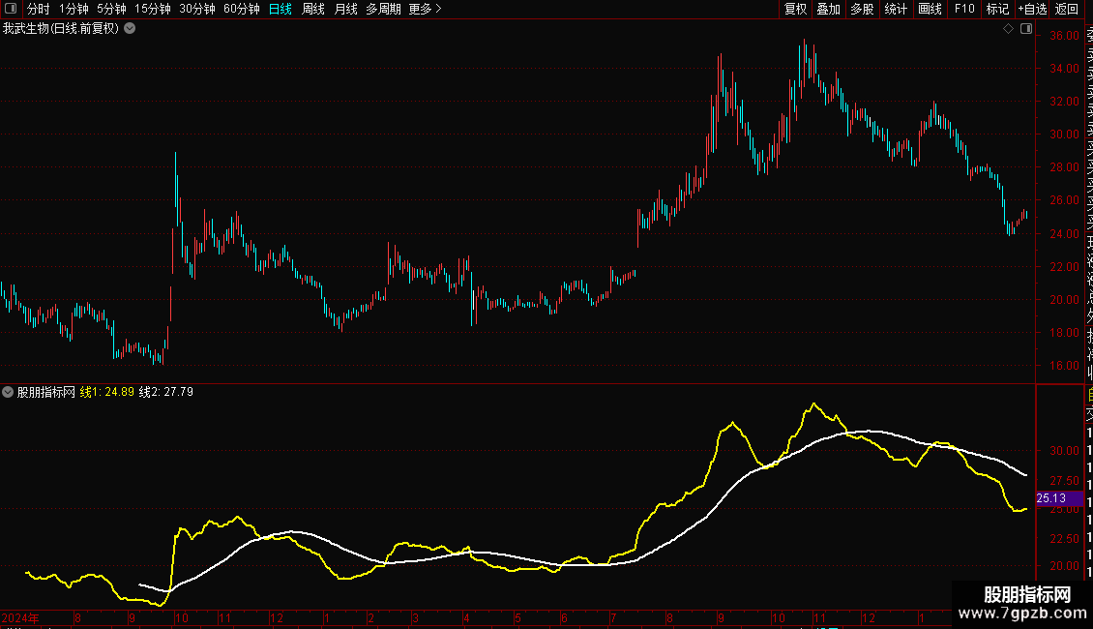This screenshot has height=629, width=1093.
Task: Click the 返回 back button
Action: point(1067,9)
